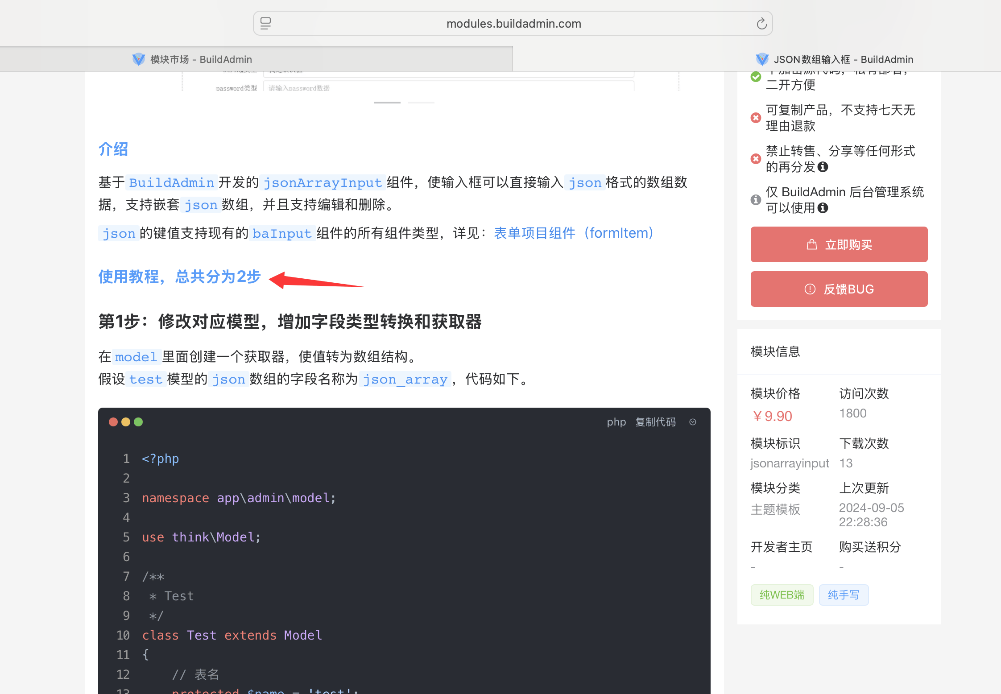Click the yellow dot in code block header
Screen dimensions: 1001x694
pyautogui.click(x=126, y=422)
